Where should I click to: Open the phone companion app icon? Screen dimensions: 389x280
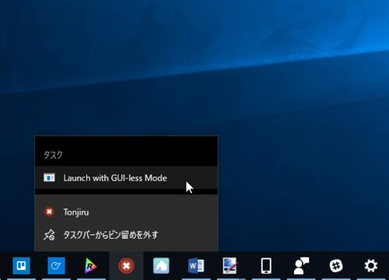click(x=266, y=265)
